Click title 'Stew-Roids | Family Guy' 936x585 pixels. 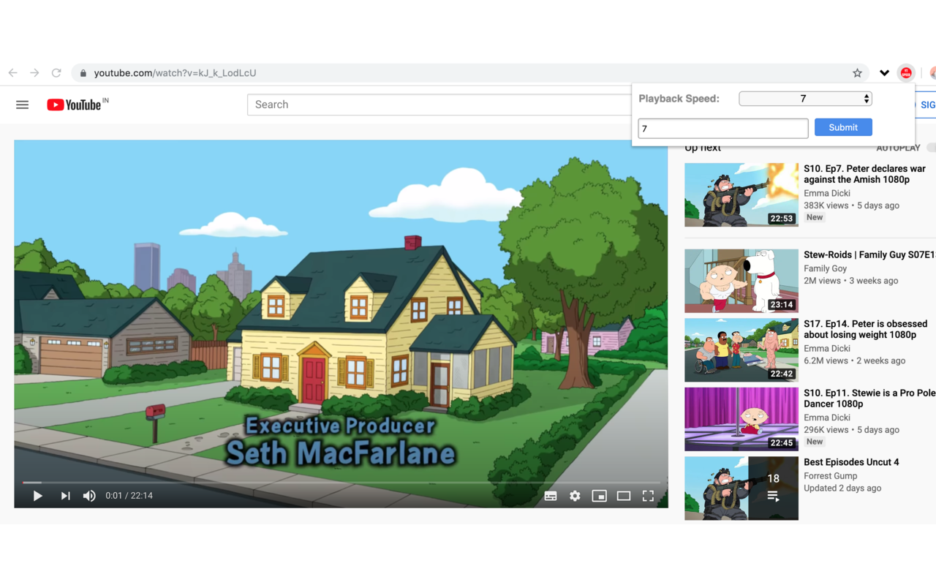point(869,254)
